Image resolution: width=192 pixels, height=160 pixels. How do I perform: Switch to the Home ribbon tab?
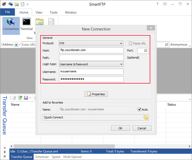coord(24,12)
